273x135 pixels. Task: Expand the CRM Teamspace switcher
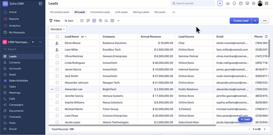tap(33, 42)
